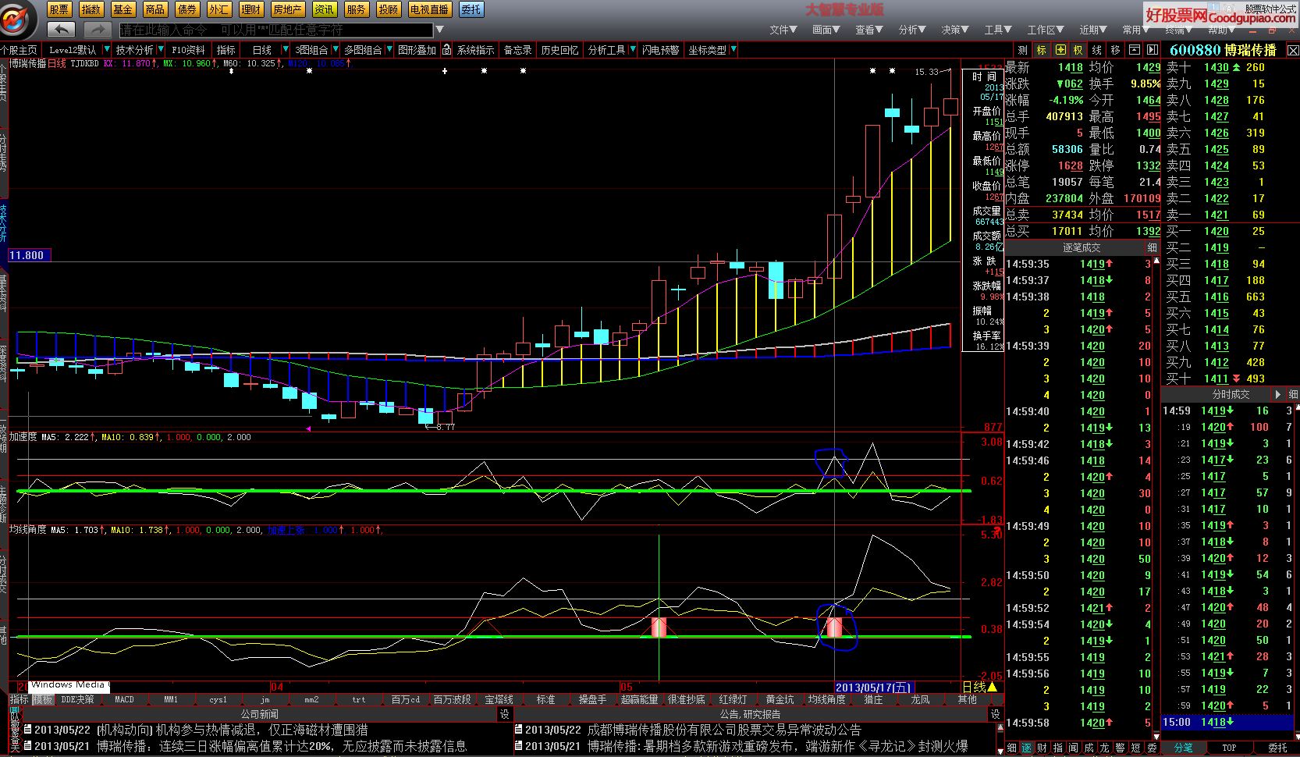Image resolution: width=1300 pixels, height=757 pixels.
Task: Click the lock icon beside 图形叠加
Action: pyautogui.click(x=446, y=50)
